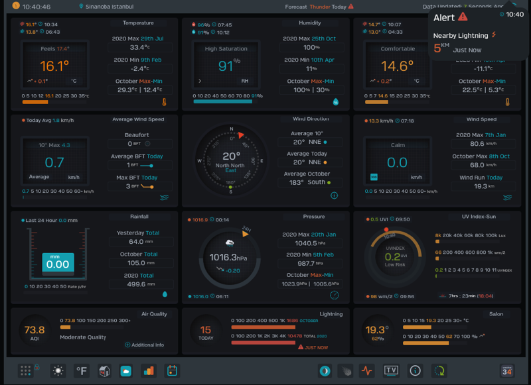Open Additional Info in Air Quality
The image size is (531, 385).
[x=145, y=345]
